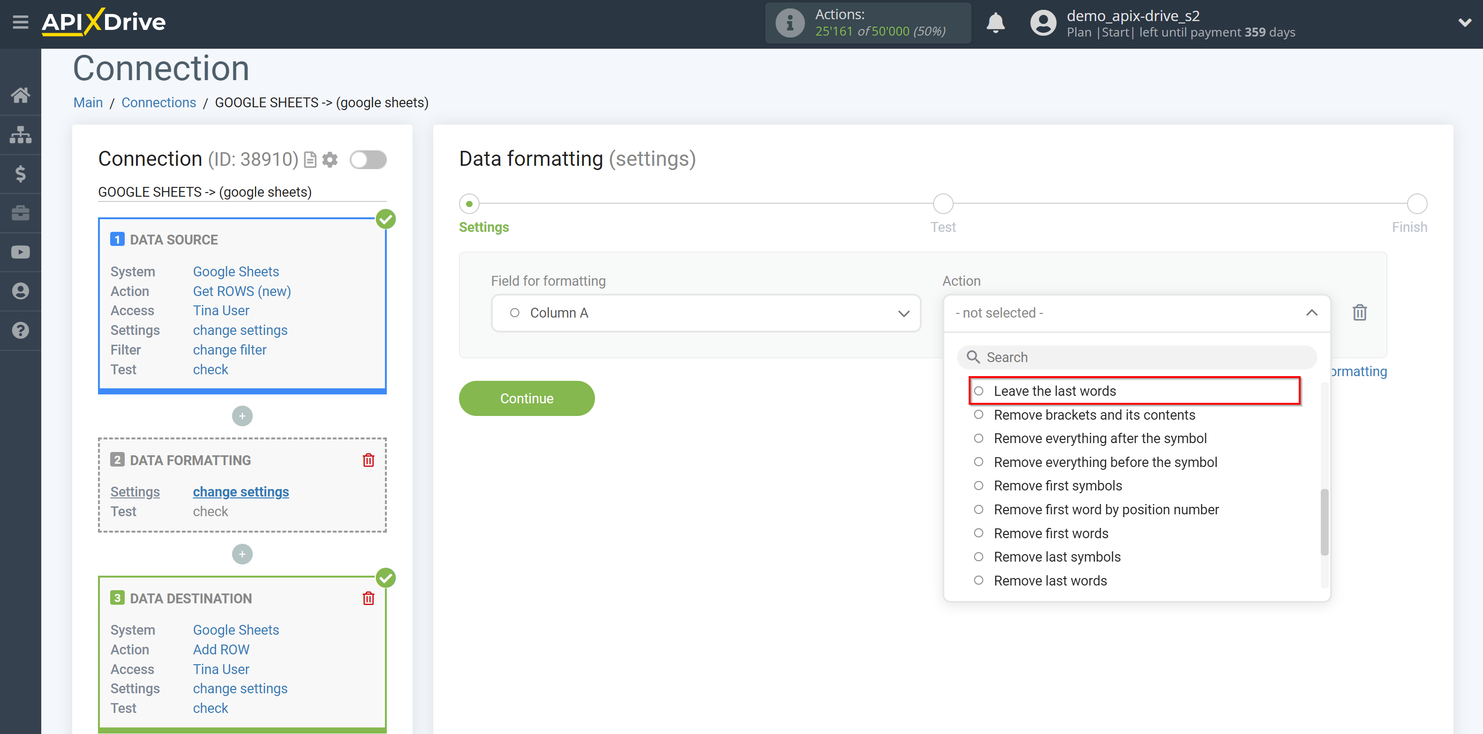Open the Actions usage info tooltip
Screen dimensions: 1483x734
coord(789,21)
